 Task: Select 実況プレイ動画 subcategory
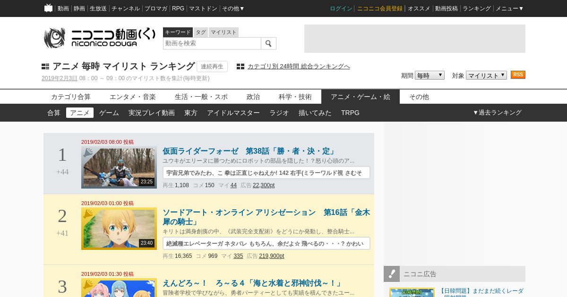(152, 113)
